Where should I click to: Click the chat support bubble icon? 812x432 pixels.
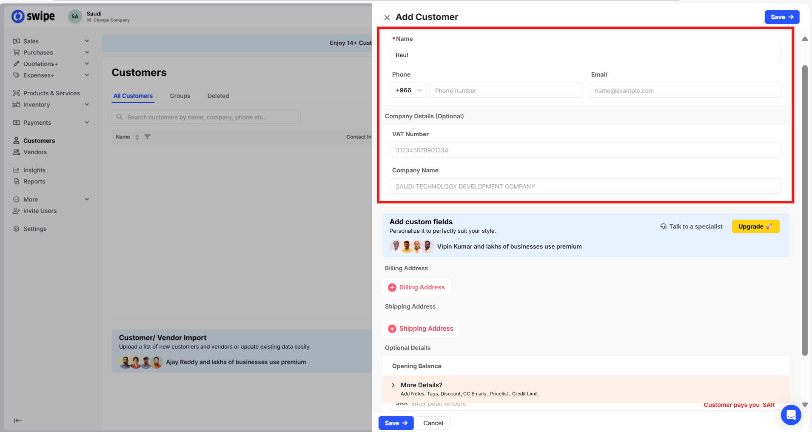(x=791, y=415)
